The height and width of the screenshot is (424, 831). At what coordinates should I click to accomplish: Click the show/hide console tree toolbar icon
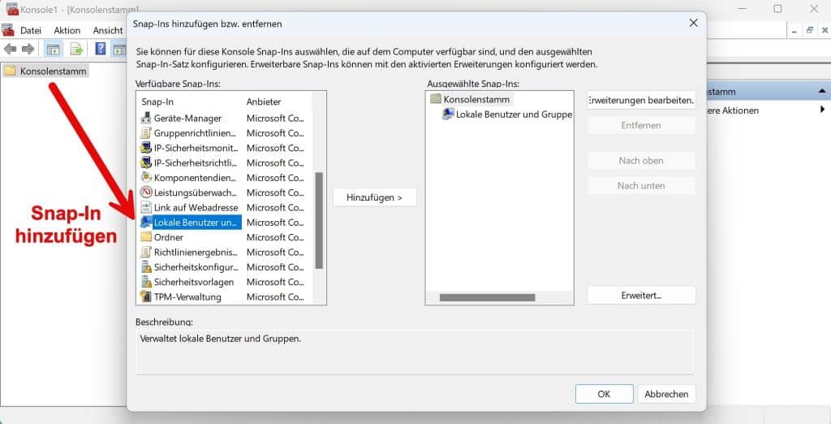(53, 50)
